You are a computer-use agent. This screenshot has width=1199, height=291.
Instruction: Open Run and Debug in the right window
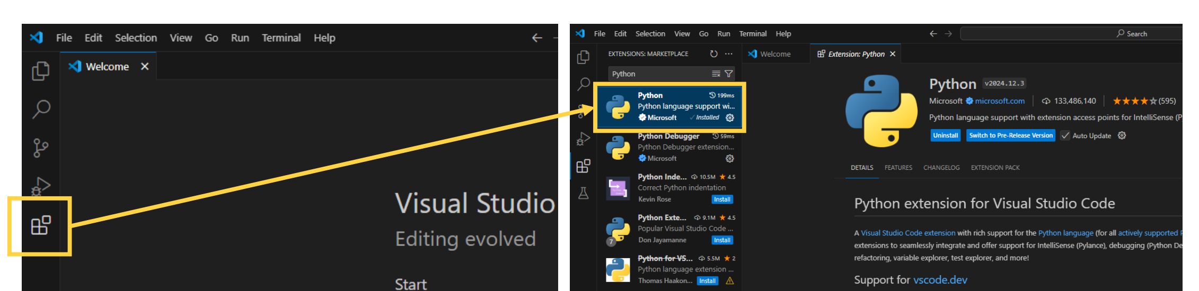click(583, 139)
